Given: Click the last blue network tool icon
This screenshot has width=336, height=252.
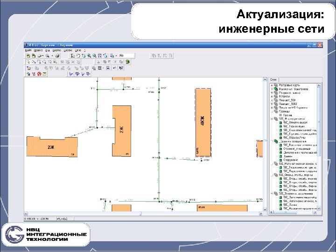Looking at the screenshot, I should pos(88,74).
